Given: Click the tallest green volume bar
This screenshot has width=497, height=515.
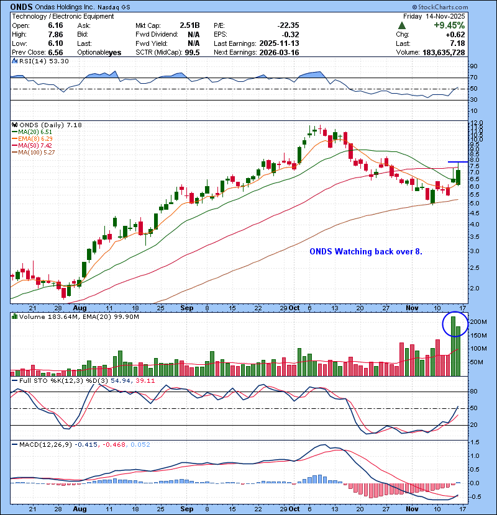Looking at the screenshot, I should coord(453,346).
